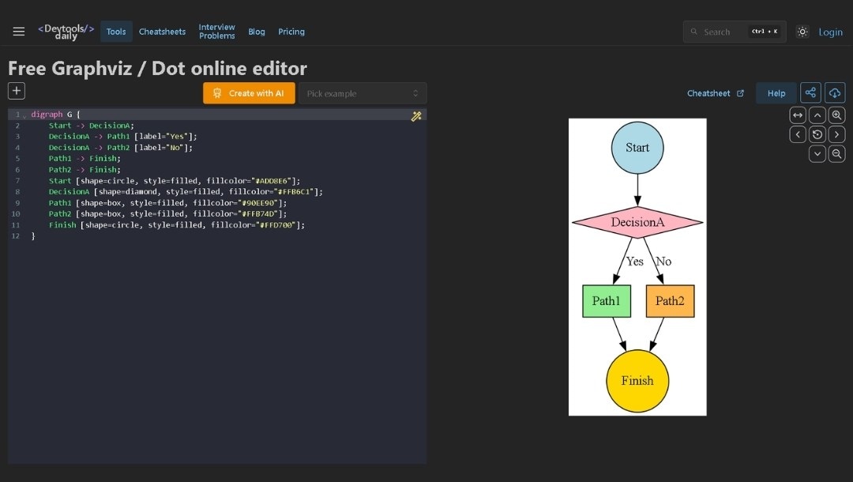Click the DecisionA diamond node
853x482 pixels.
coord(637,222)
